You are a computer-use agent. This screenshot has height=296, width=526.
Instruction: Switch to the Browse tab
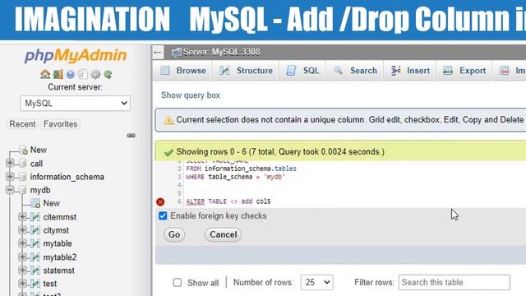point(182,71)
